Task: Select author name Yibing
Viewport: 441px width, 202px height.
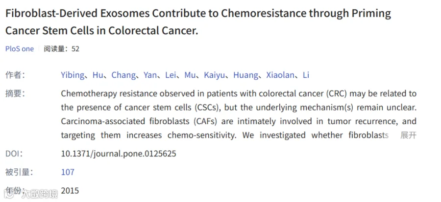Action: coord(72,75)
